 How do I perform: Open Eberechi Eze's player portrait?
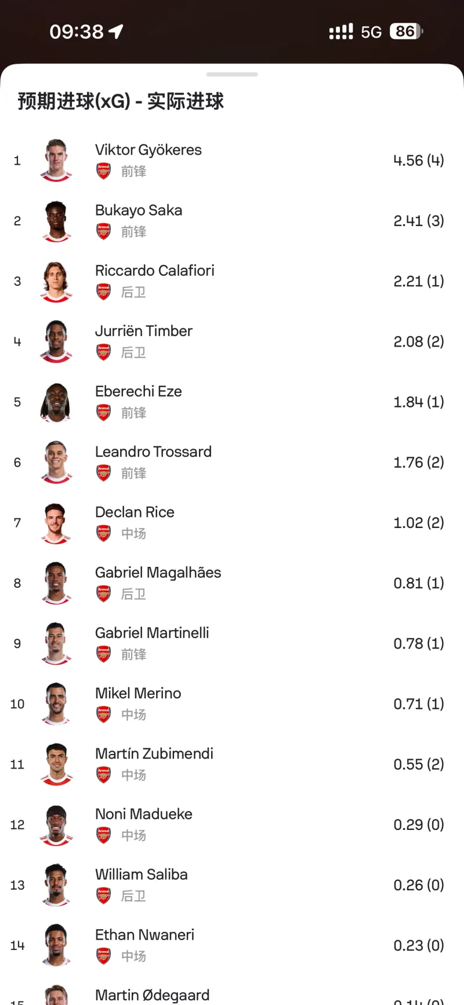(x=56, y=402)
